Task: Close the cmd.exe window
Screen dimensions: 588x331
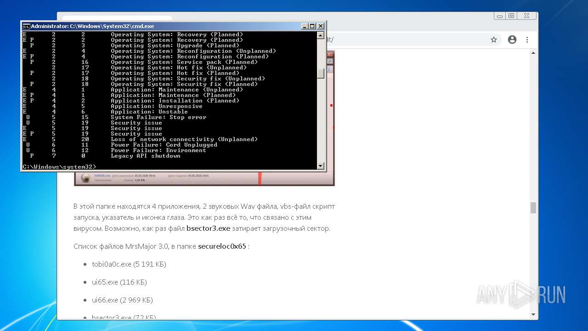Action: pos(321,26)
